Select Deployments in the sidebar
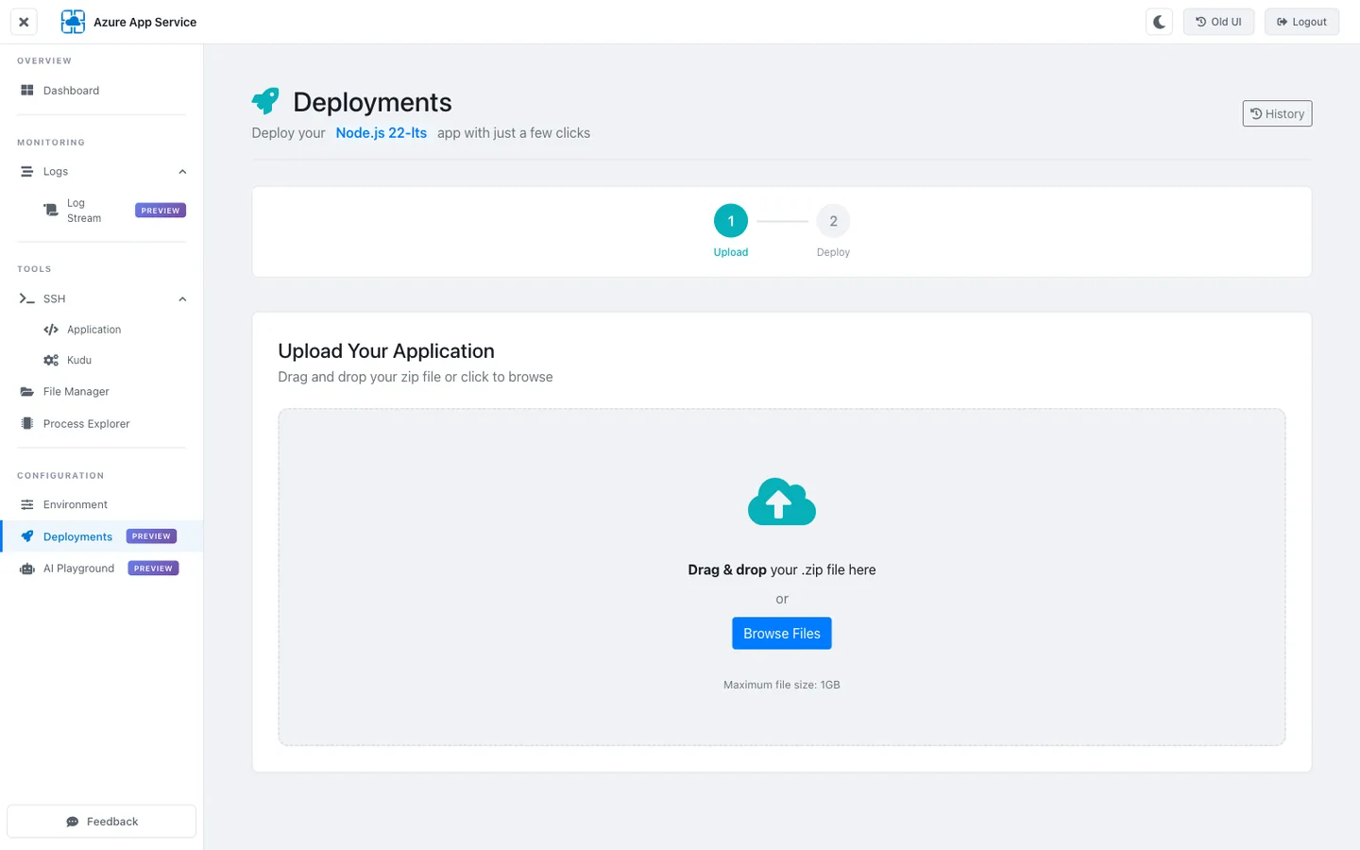 (101, 536)
